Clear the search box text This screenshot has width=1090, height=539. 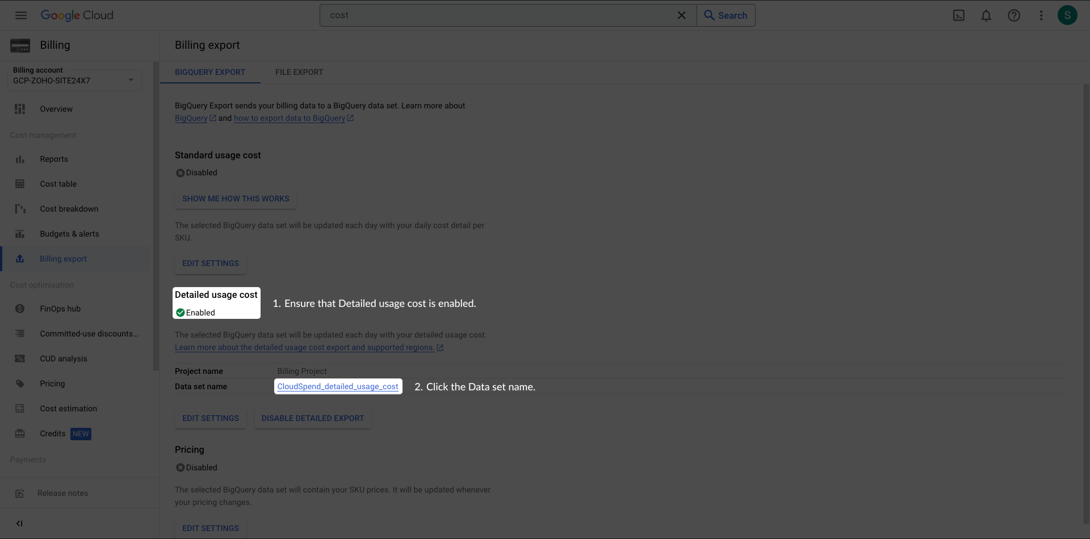pos(682,15)
